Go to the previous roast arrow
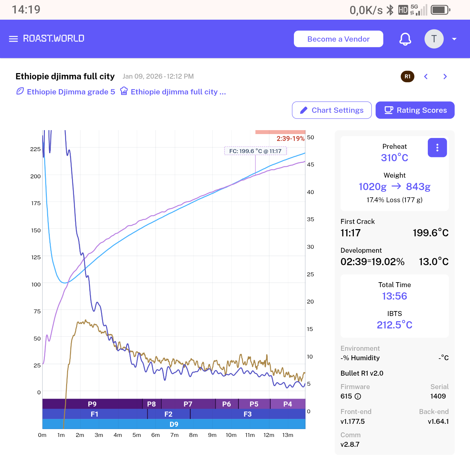This screenshot has height=472, width=470. click(x=426, y=76)
